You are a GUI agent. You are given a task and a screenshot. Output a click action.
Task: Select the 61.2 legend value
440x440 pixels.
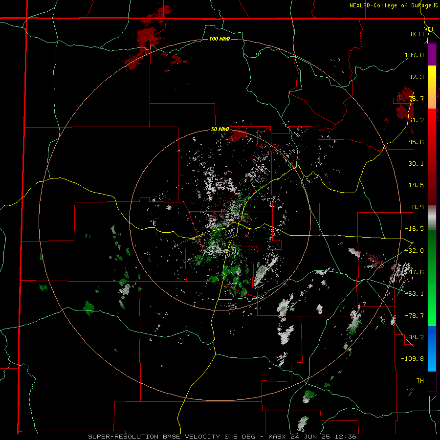click(416, 120)
